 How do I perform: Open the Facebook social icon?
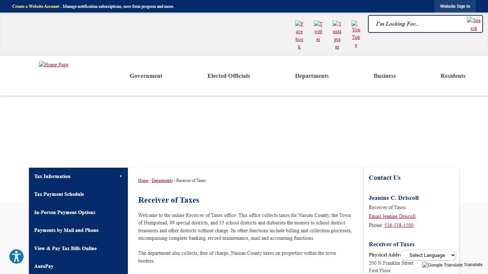click(299, 35)
